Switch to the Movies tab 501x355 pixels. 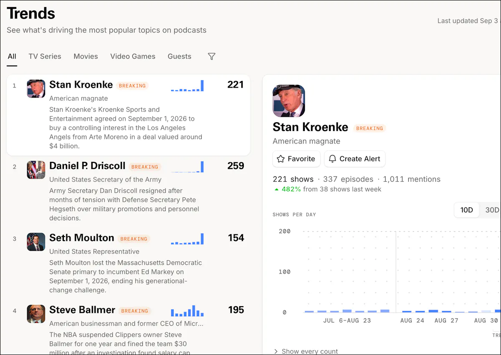pos(86,56)
